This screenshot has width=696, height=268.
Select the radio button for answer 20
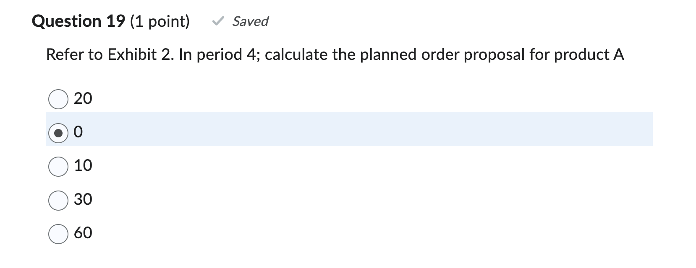(x=59, y=98)
